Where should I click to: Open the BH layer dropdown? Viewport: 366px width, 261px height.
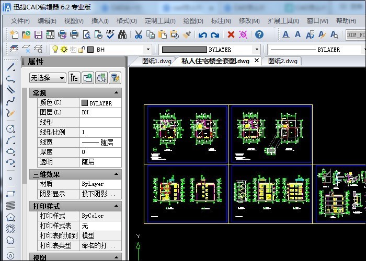(148, 50)
